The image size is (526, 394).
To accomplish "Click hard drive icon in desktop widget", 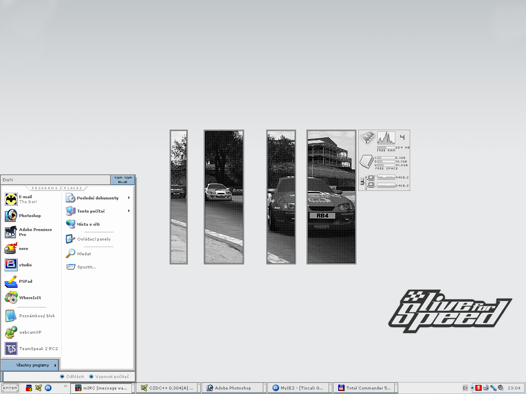I will click(x=366, y=161).
